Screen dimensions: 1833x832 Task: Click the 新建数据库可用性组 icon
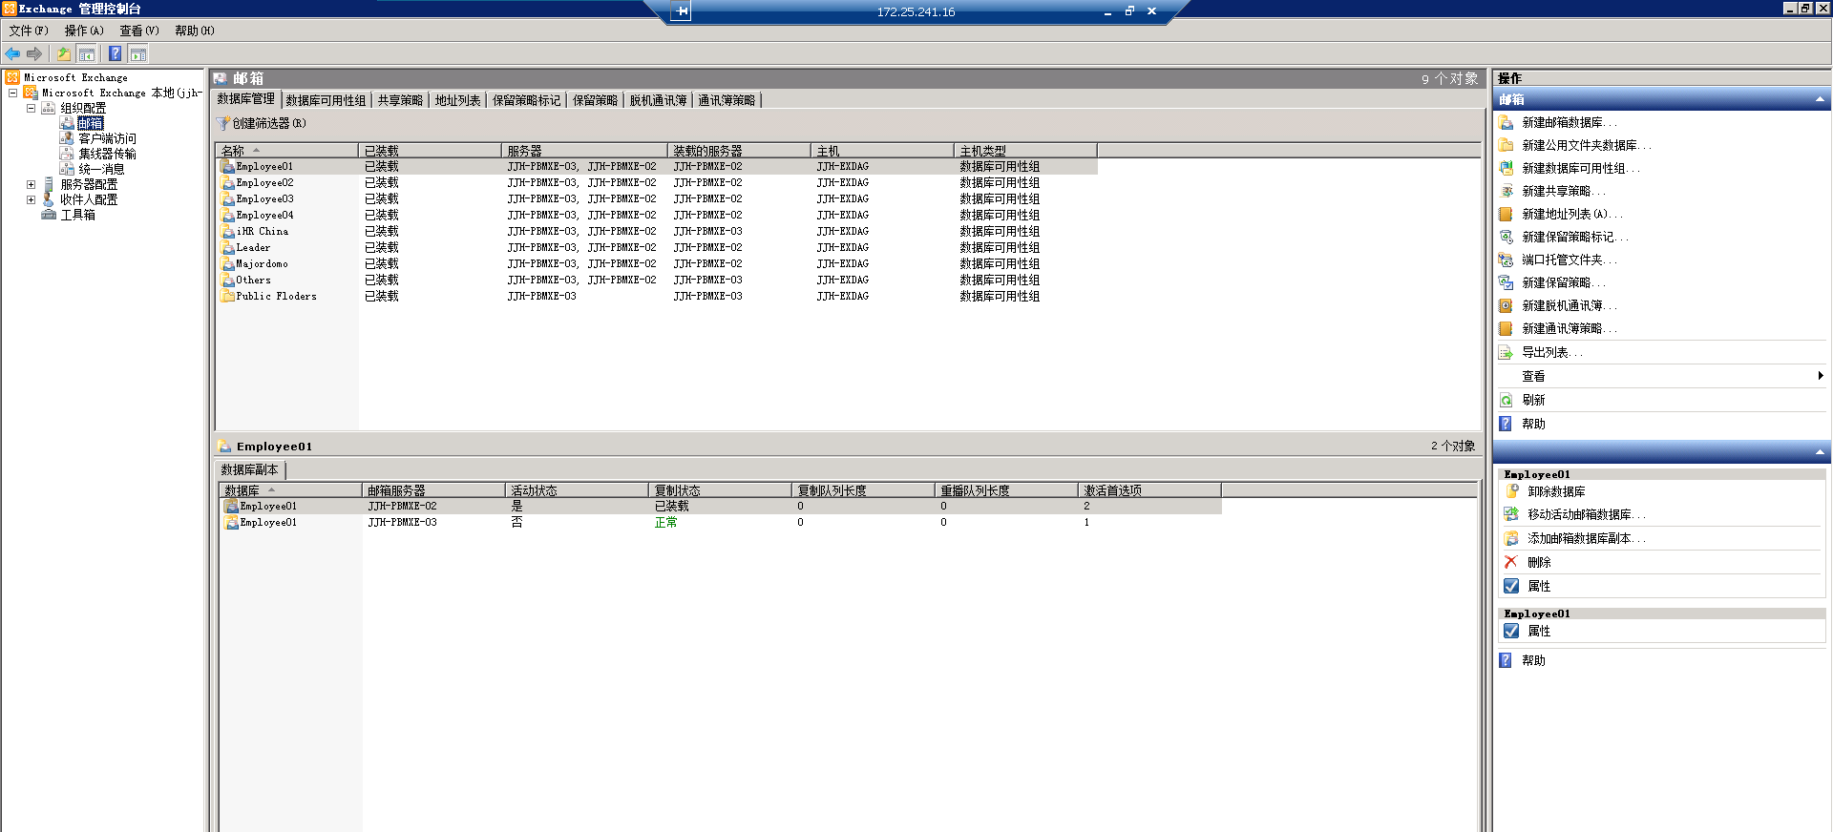[1506, 169]
